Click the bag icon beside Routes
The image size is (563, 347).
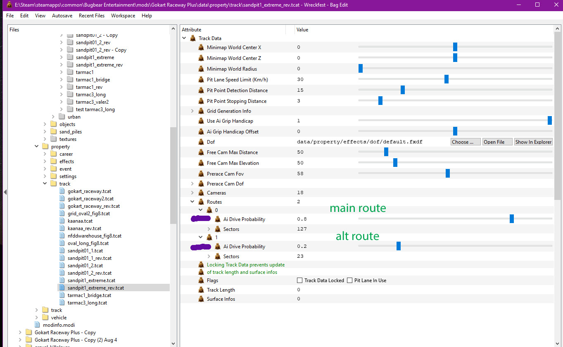pyautogui.click(x=201, y=202)
